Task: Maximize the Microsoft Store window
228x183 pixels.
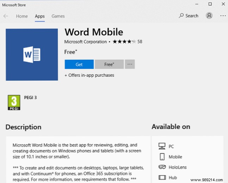Action: click(x=210, y=4)
